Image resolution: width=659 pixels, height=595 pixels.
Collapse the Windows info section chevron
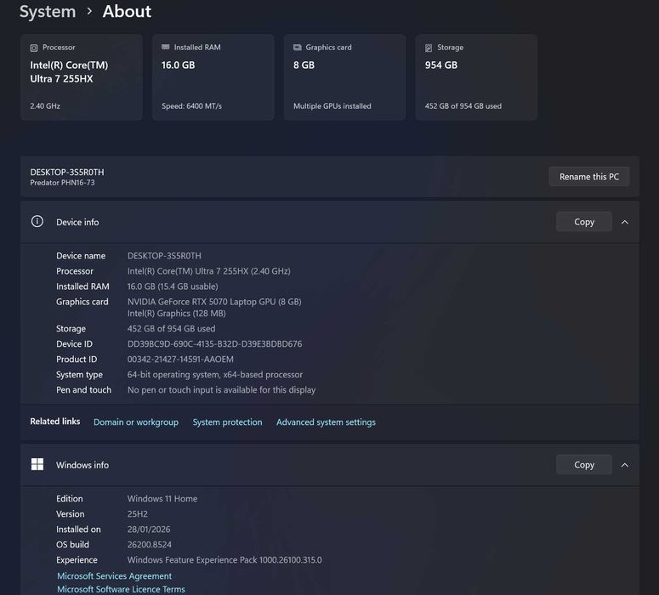click(625, 465)
